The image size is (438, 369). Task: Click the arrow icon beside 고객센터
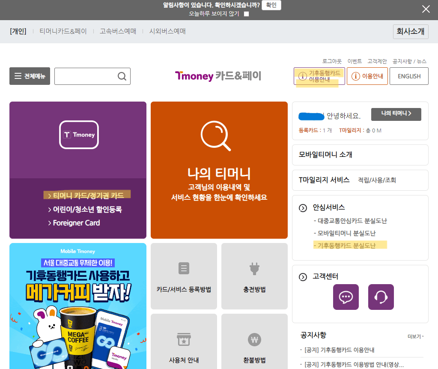pyautogui.click(x=303, y=277)
